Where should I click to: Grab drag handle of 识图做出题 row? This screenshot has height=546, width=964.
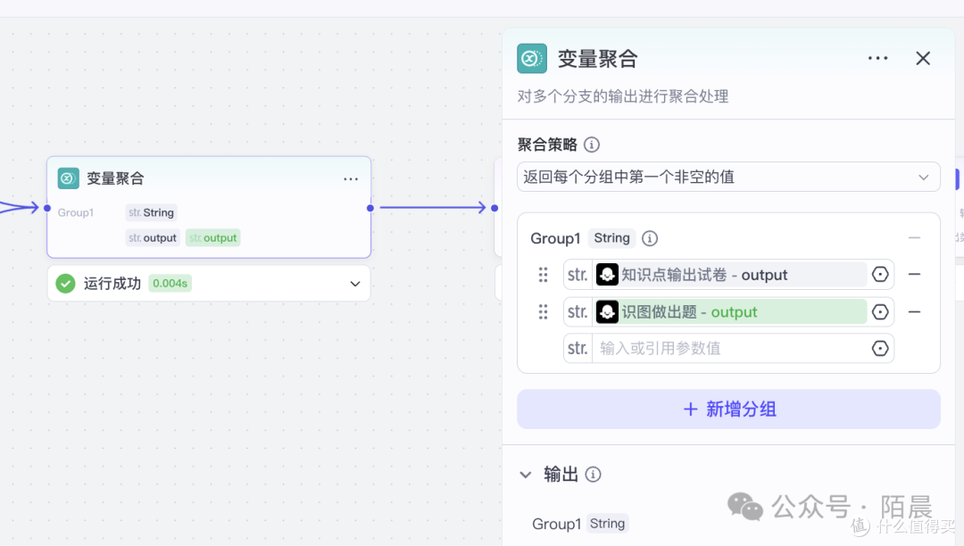coord(543,312)
